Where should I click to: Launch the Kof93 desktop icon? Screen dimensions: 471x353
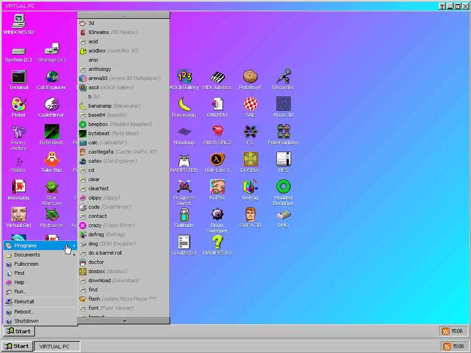coord(217,190)
